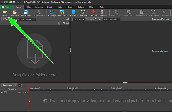Add a new sequence with plus button
172x112 pixels.
coord(19,85)
